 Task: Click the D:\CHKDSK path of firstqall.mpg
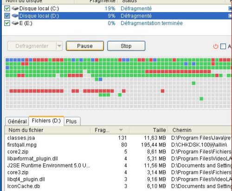(x=199, y=145)
